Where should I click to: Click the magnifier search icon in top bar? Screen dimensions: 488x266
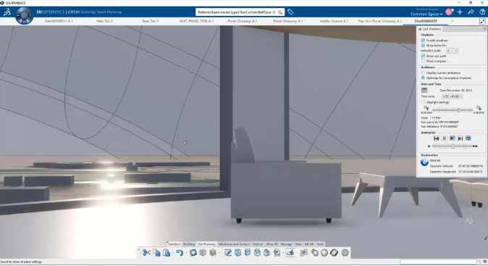pos(280,12)
